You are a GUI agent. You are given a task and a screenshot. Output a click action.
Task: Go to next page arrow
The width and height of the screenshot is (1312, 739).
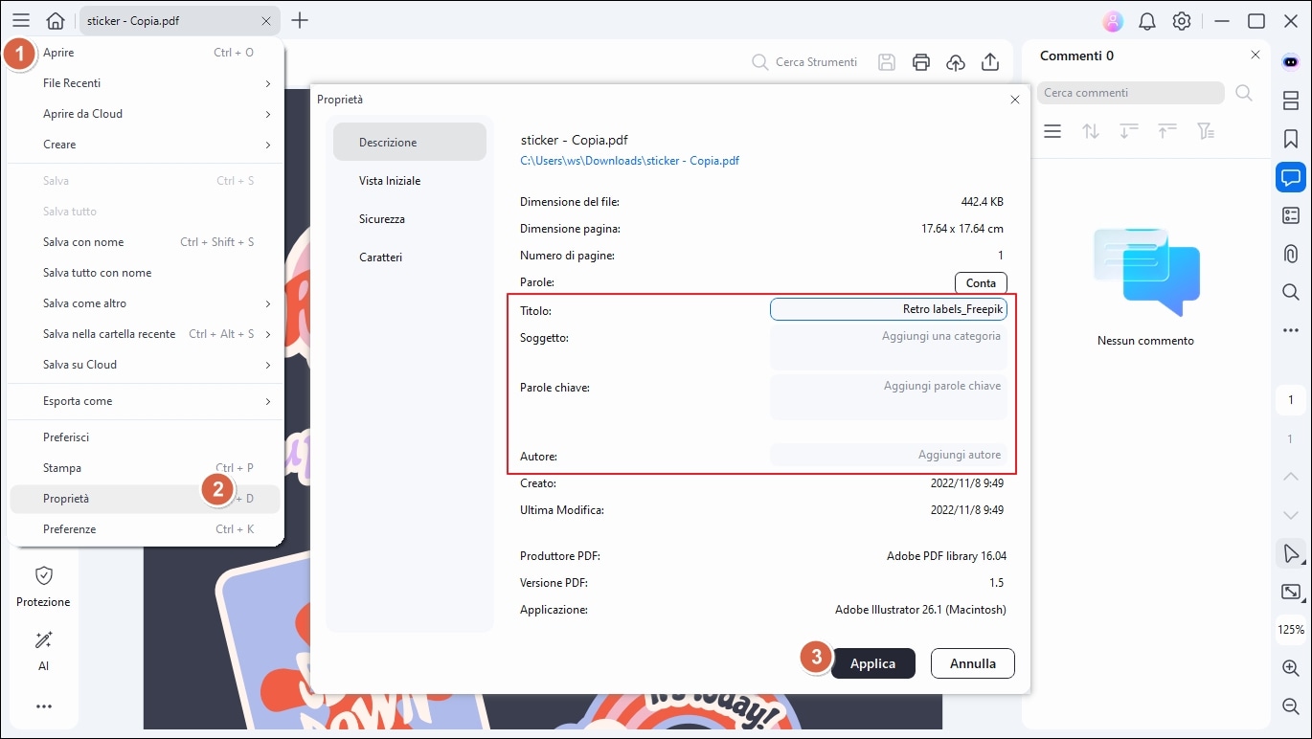coord(1291,515)
